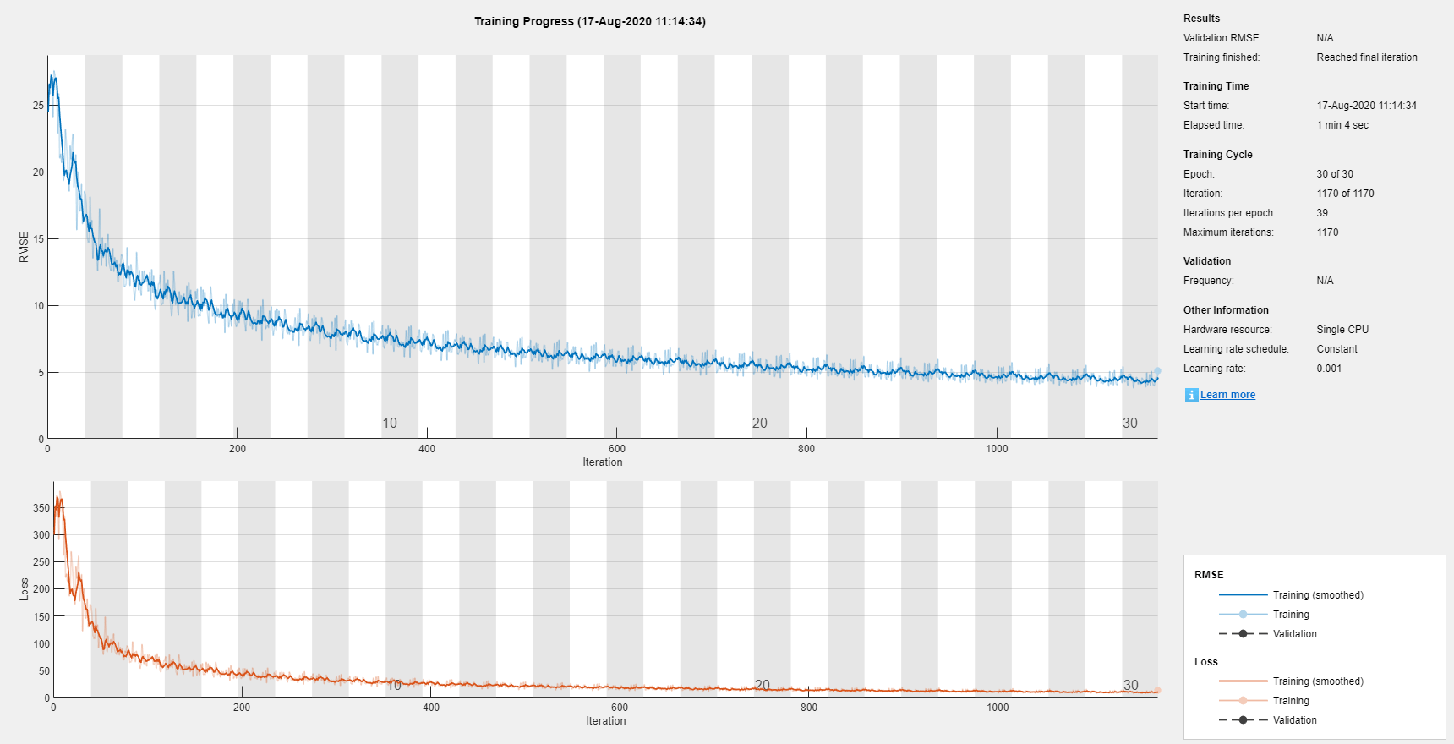Open the Learn more link
This screenshot has width=1454, height=744.
pos(1227,395)
